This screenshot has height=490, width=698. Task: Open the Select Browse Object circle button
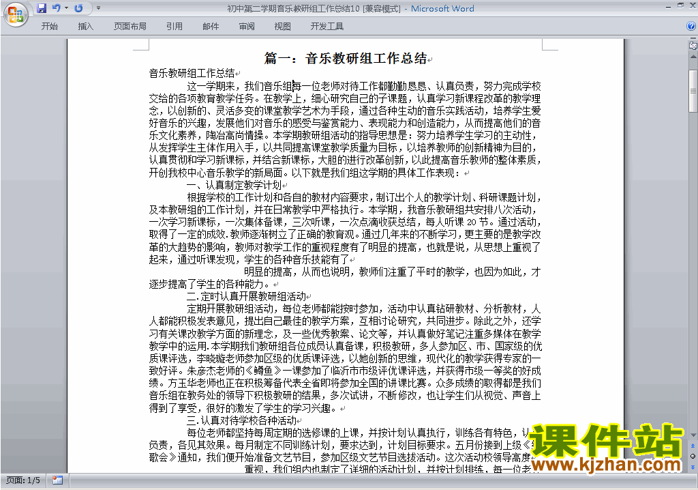693,456
